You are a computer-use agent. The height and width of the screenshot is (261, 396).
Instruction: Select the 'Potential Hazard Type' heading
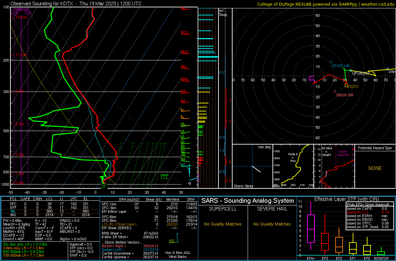[x=375, y=148]
